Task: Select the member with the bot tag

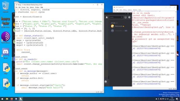Action: pos(119,31)
